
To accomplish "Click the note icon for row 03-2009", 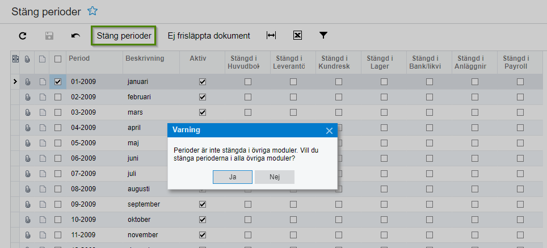I will [x=43, y=112].
